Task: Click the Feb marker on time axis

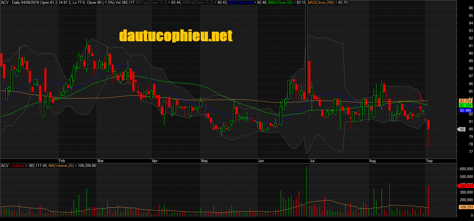Action: coord(62,161)
